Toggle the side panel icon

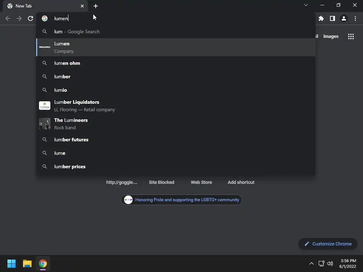coord(333,18)
